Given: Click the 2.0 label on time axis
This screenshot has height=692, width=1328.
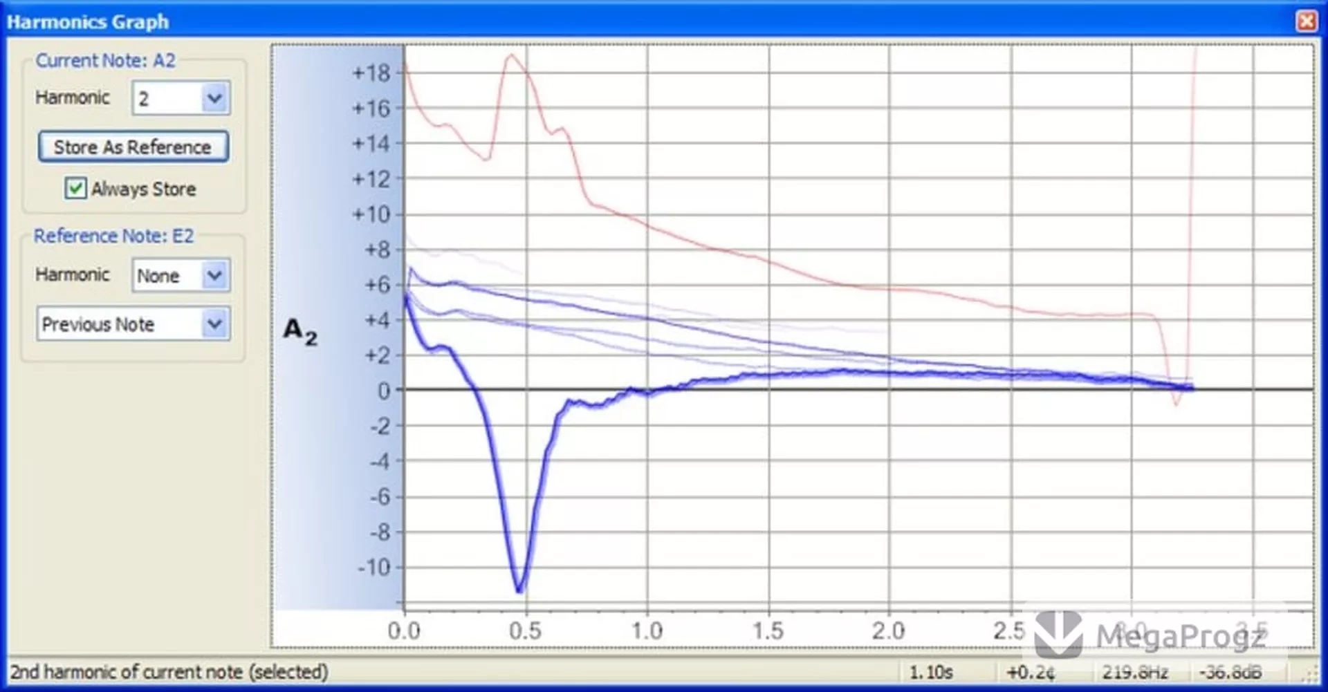Looking at the screenshot, I should tap(889, 630).
